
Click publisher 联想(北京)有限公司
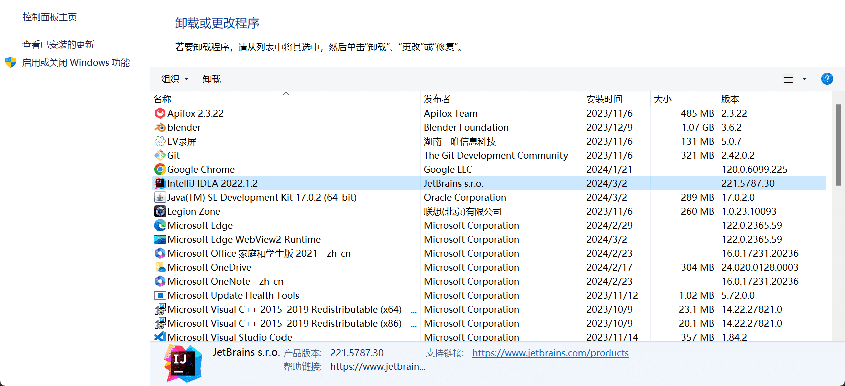[x=463, y=211]
